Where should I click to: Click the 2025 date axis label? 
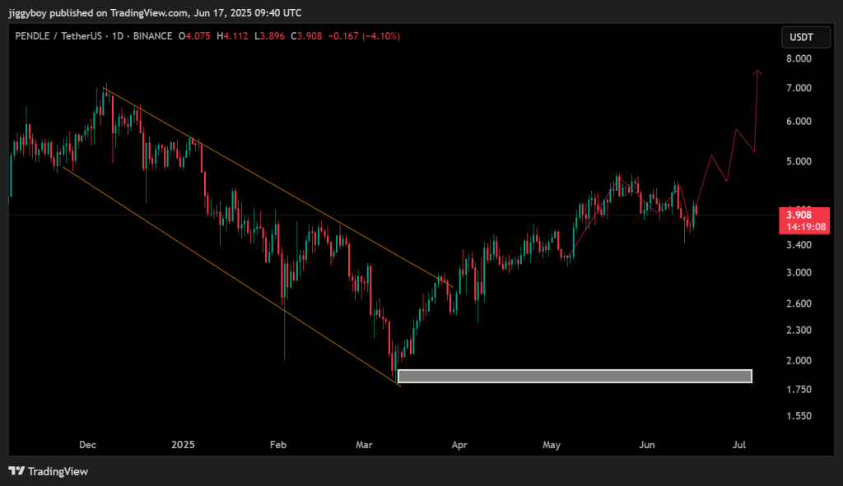(183, 445)
